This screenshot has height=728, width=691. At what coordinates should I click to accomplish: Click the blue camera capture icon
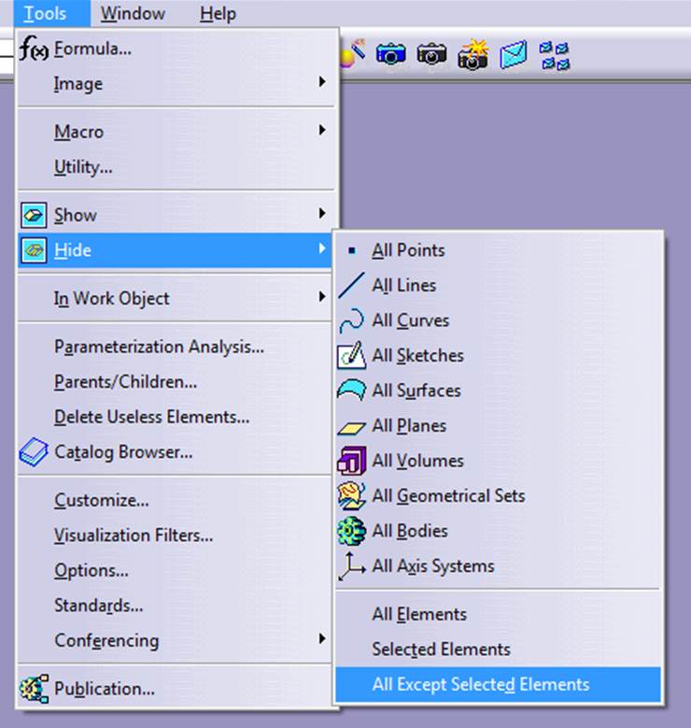[x=390, y=53]
